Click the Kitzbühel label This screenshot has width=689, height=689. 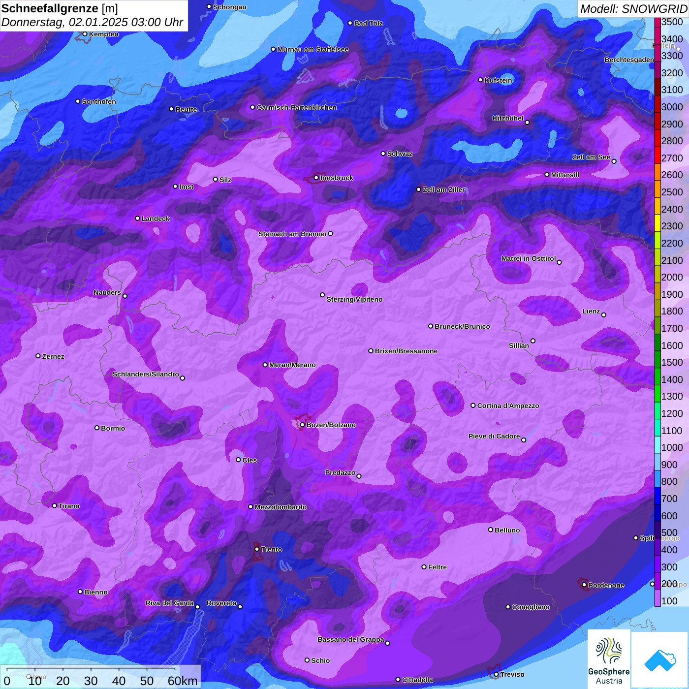(508, 118)
